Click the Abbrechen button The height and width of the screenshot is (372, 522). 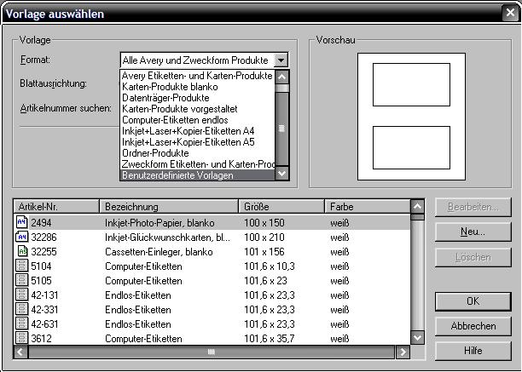473,326
